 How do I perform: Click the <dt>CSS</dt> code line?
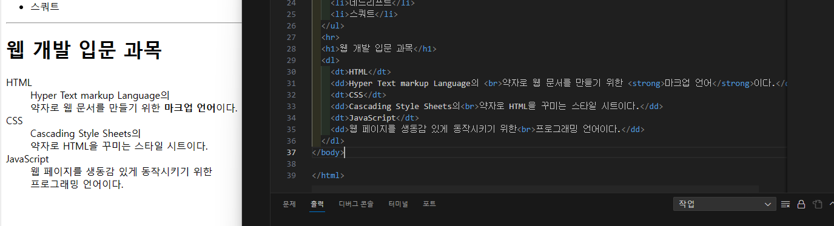click(358, 95)
